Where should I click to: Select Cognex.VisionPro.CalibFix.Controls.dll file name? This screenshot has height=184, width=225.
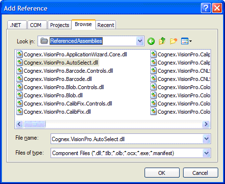[68, 104]
